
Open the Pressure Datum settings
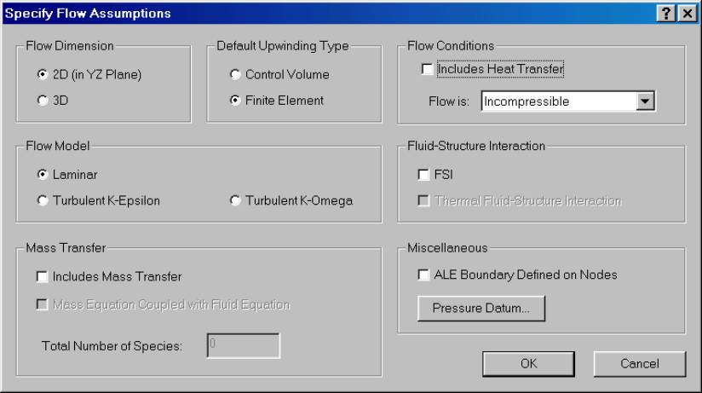coord(480,309)
